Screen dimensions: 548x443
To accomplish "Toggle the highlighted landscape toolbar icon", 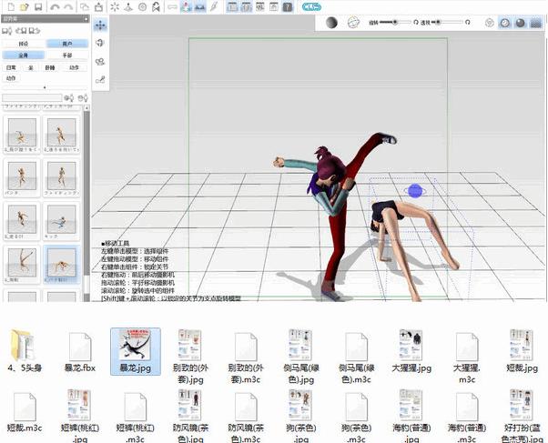I will (200, 6).
